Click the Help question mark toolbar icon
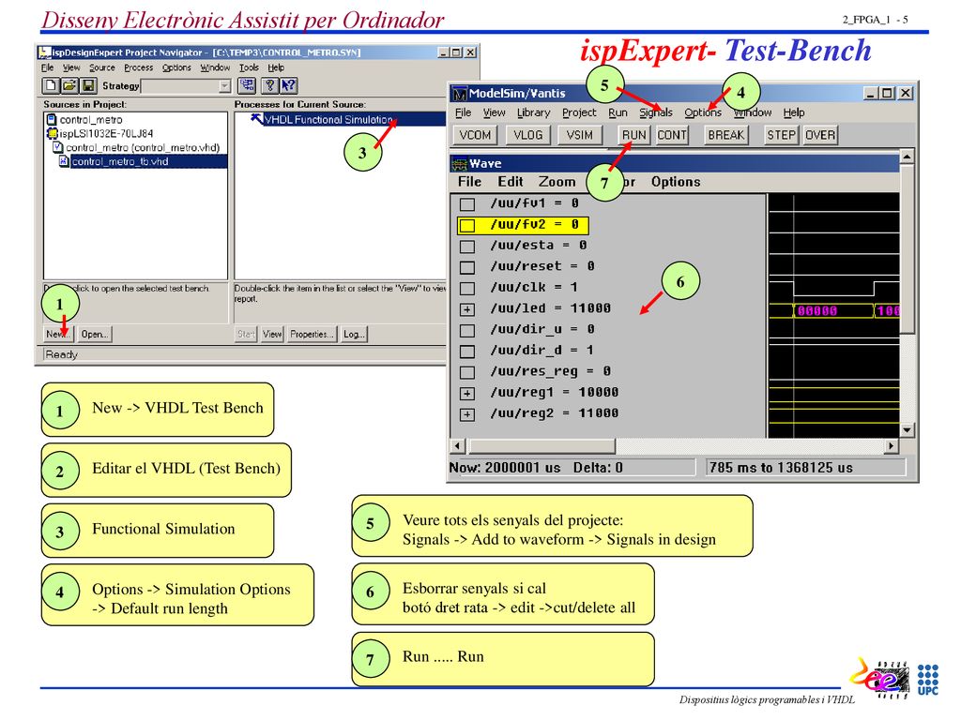 point(269,85)
